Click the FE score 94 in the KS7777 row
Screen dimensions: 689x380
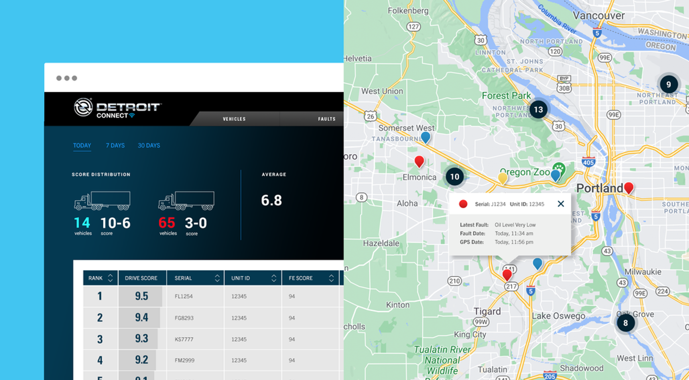[292, 339]
